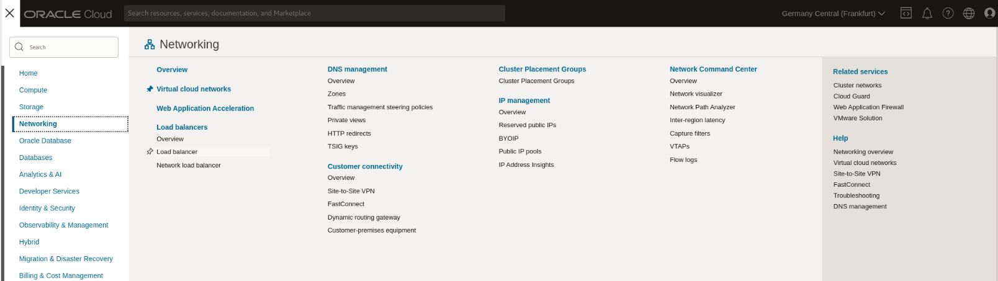Select Migration & Disaster Recovery menu item
998x281 pixels.
tap(66, 259)
